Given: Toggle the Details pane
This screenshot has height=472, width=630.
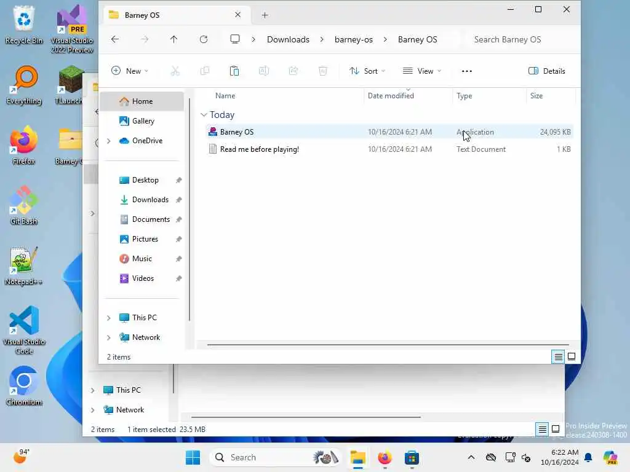Looking at the screenshot, I should click(546, 71).
